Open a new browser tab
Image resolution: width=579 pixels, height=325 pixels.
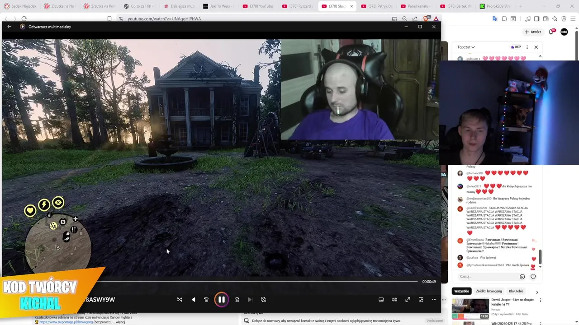[x=521, y=6]
